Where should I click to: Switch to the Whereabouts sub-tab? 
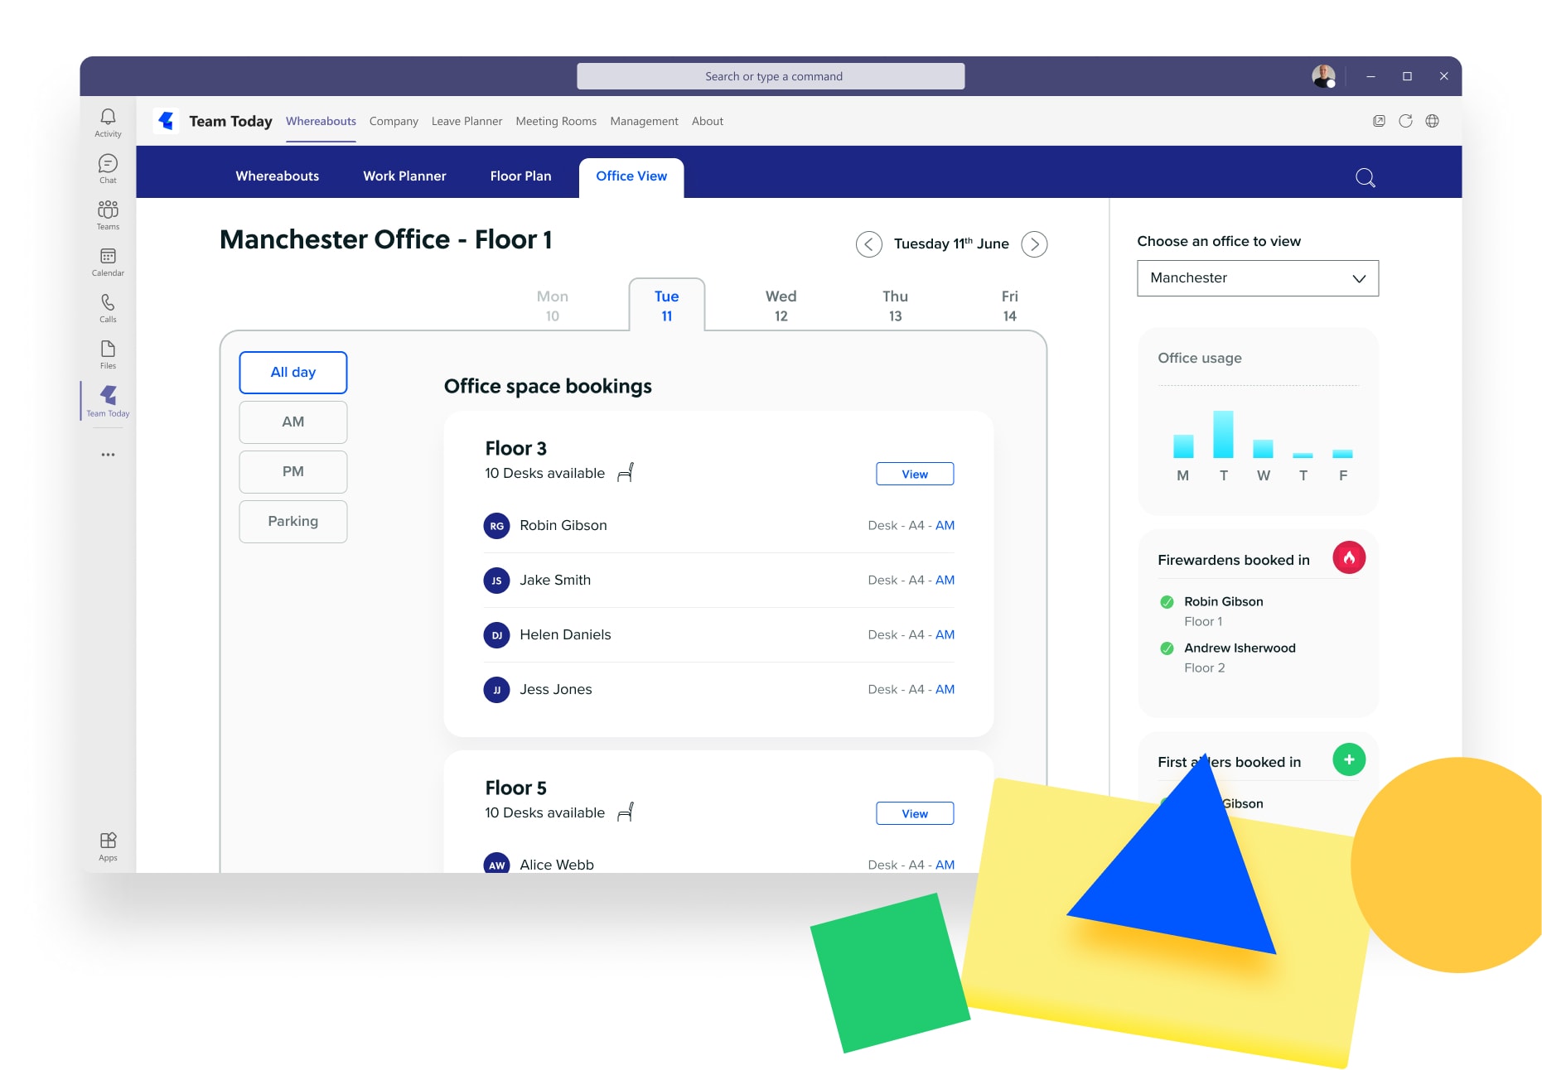click(x=277, y=176)
